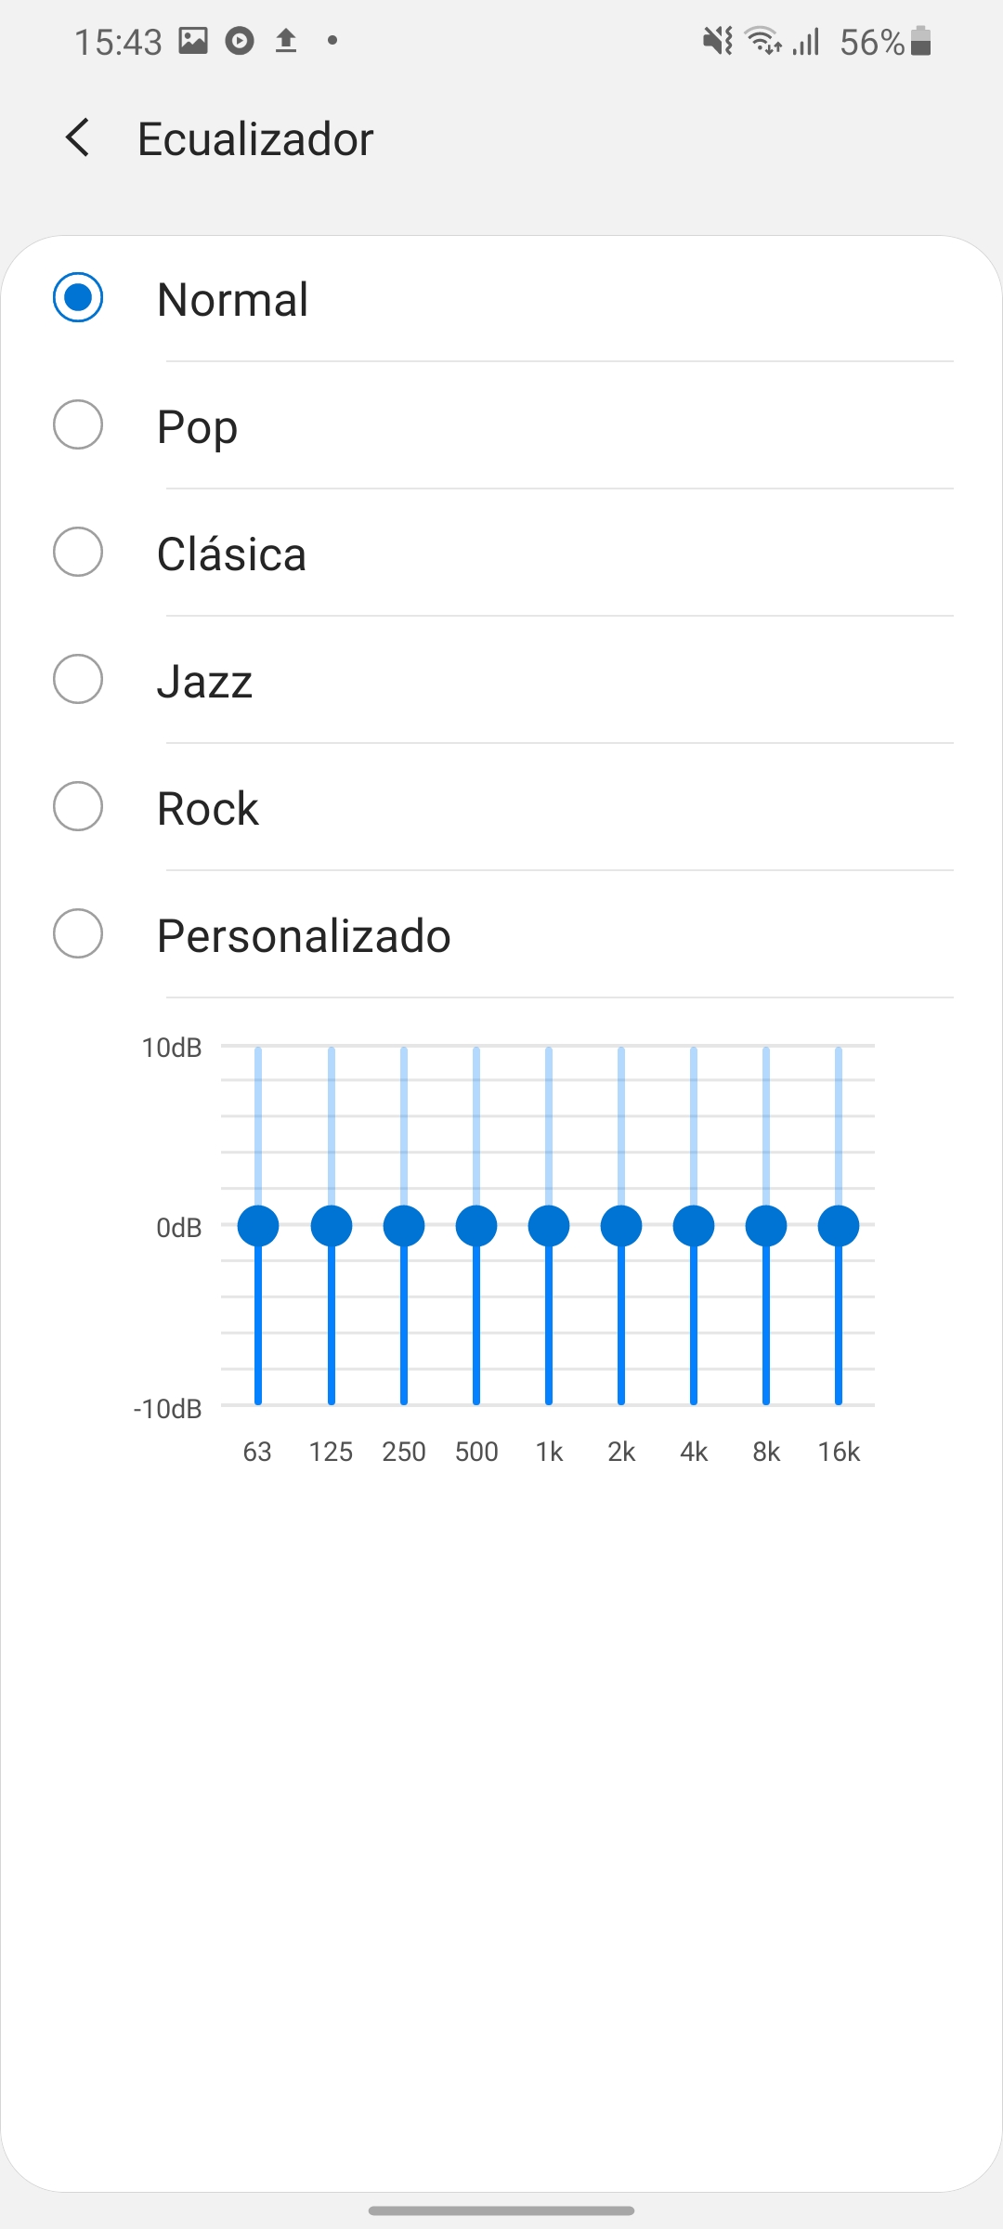Image resolution: width=1003 pixels, height=2229 pixels.
Task: Select the Rock equalizer preset
Action: [x=501, y=807]
